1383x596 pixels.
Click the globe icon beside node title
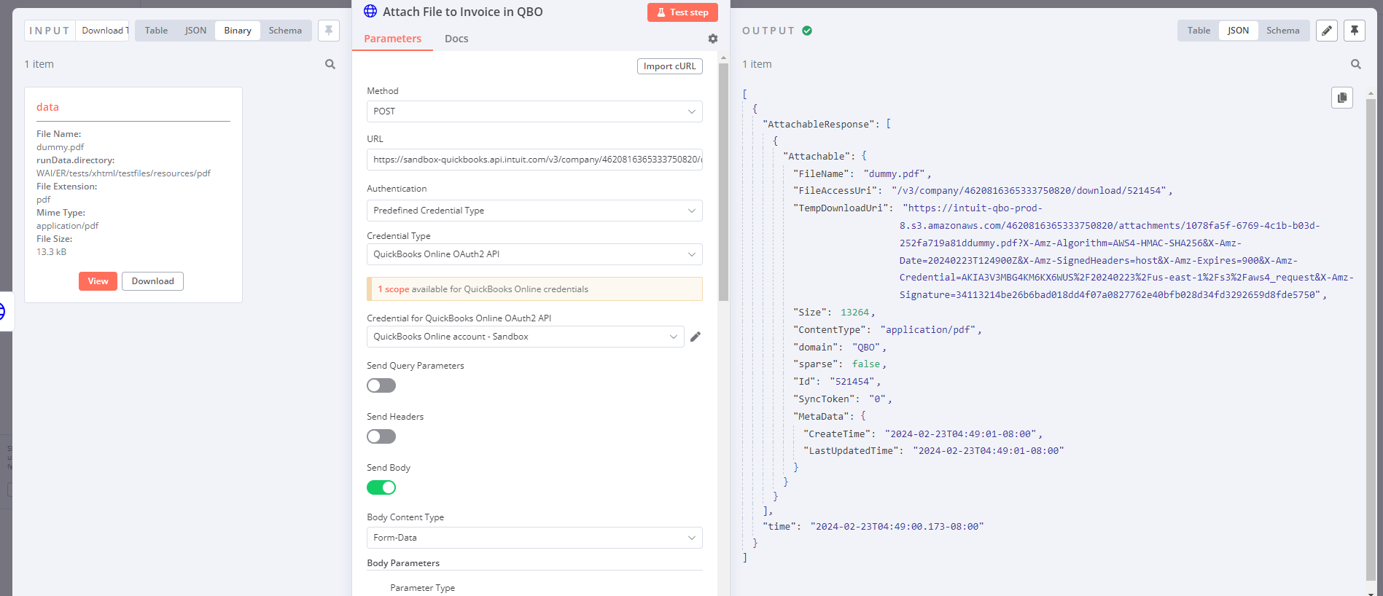(x=370, y=11)
